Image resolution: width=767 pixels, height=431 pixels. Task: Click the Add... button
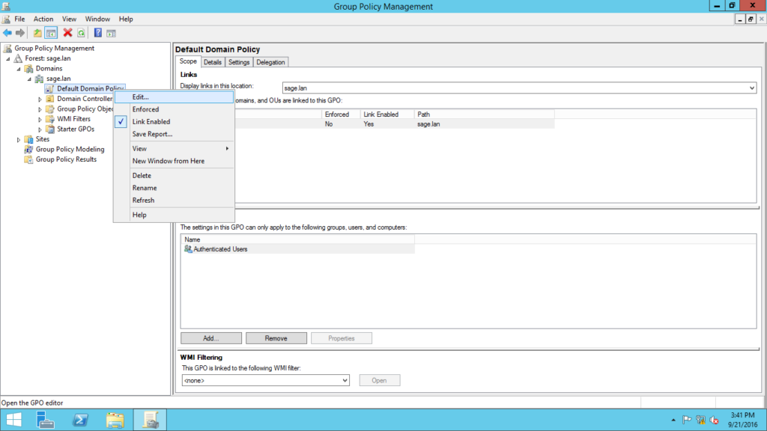click(x=210, y=338)
